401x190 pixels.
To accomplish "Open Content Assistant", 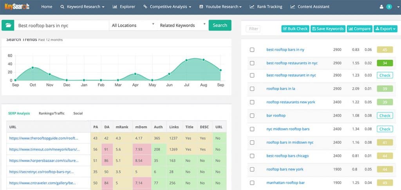I will (x=314, y=7).
